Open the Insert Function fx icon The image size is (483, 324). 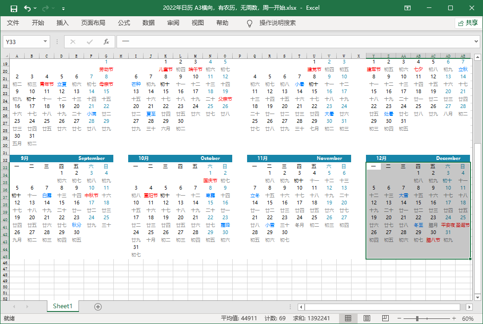coord(106,41)
